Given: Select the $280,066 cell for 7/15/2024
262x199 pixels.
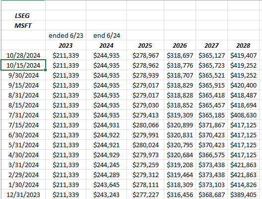Looking at the screenshot, I should pyautogui.click(x=145, y=125).
